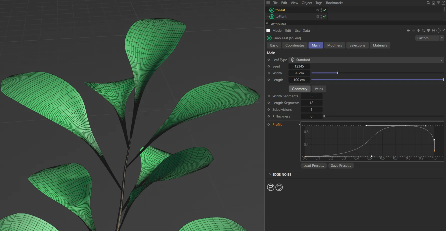
Task: Click the editor render toggle square on toLeaf
Action: click(318, 10)
